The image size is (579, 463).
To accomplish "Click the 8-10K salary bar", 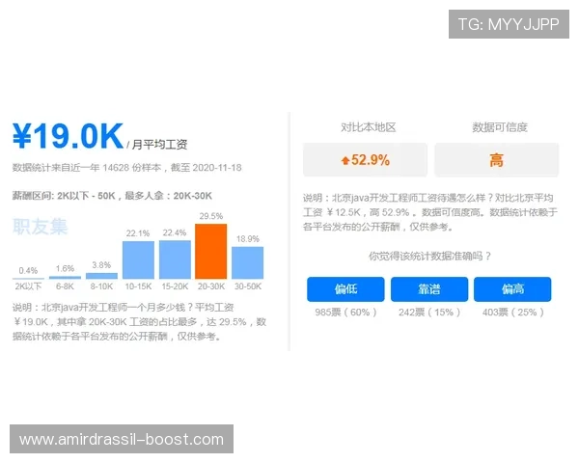I will tap(101, 276).
